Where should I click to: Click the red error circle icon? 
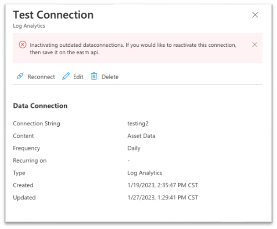(x=23, y=45)
